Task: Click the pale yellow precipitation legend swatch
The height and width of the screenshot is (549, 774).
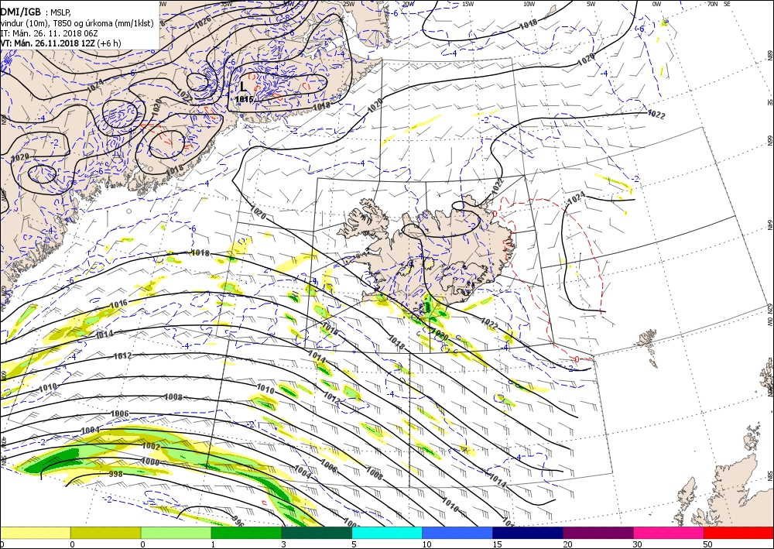Action: 35,533
